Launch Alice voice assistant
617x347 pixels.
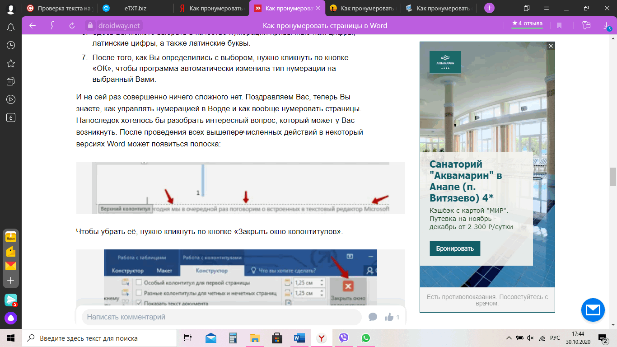tap(11, 318)
